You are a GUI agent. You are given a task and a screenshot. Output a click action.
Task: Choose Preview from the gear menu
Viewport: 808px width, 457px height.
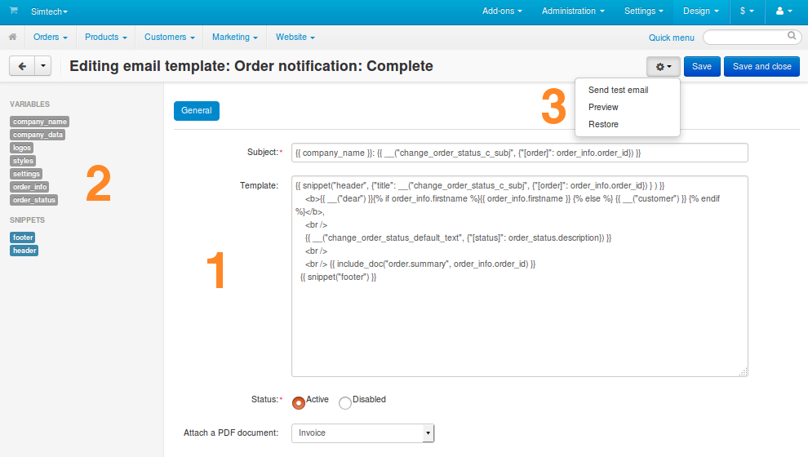[x=603, y=107]
